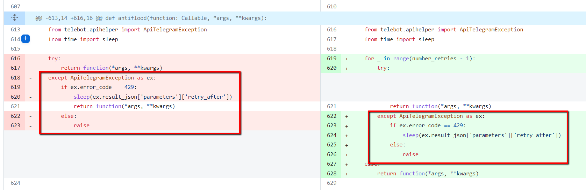Click removed 'if ex.error_code == 429:' line
Viewport: 586px width, 190px height.
pos(99,87)
